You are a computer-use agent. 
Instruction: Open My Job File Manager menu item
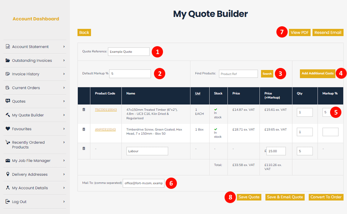pyautogui.click(x=35, y=161)
